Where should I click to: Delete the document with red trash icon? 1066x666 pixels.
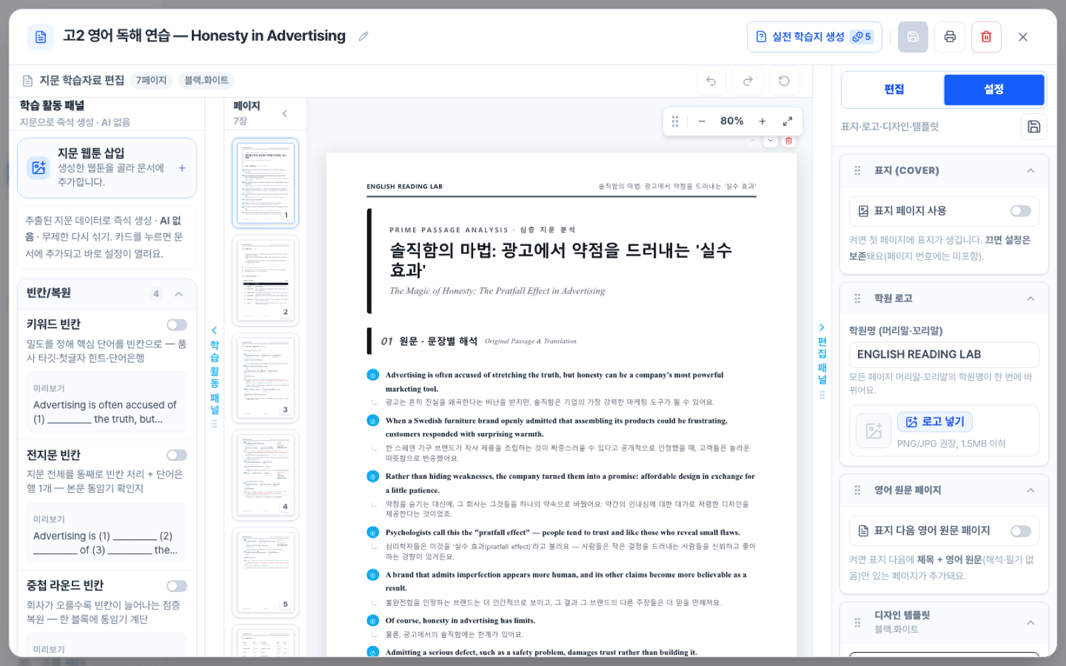pos(986,37)
